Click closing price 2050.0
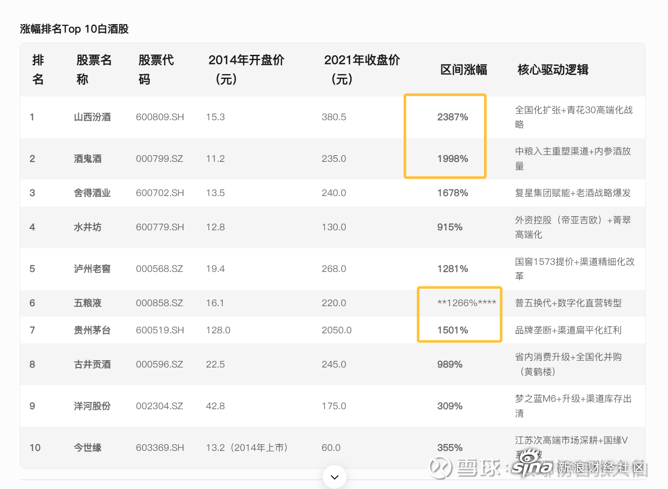 coord(336,330)
